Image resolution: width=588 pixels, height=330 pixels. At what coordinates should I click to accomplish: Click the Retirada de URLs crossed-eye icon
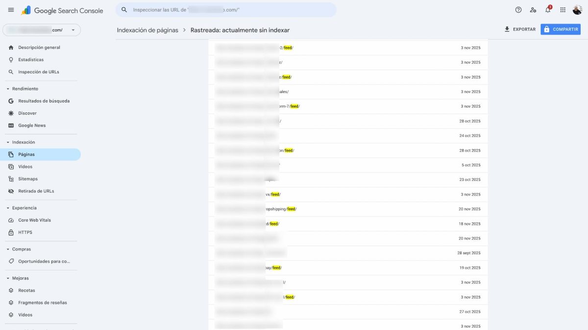point(11,191)
